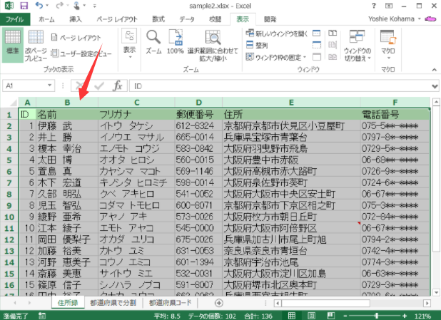Click the zoom slider handle
The height and width of the screenshot is (320, 441).
click(x=376, y=316)
